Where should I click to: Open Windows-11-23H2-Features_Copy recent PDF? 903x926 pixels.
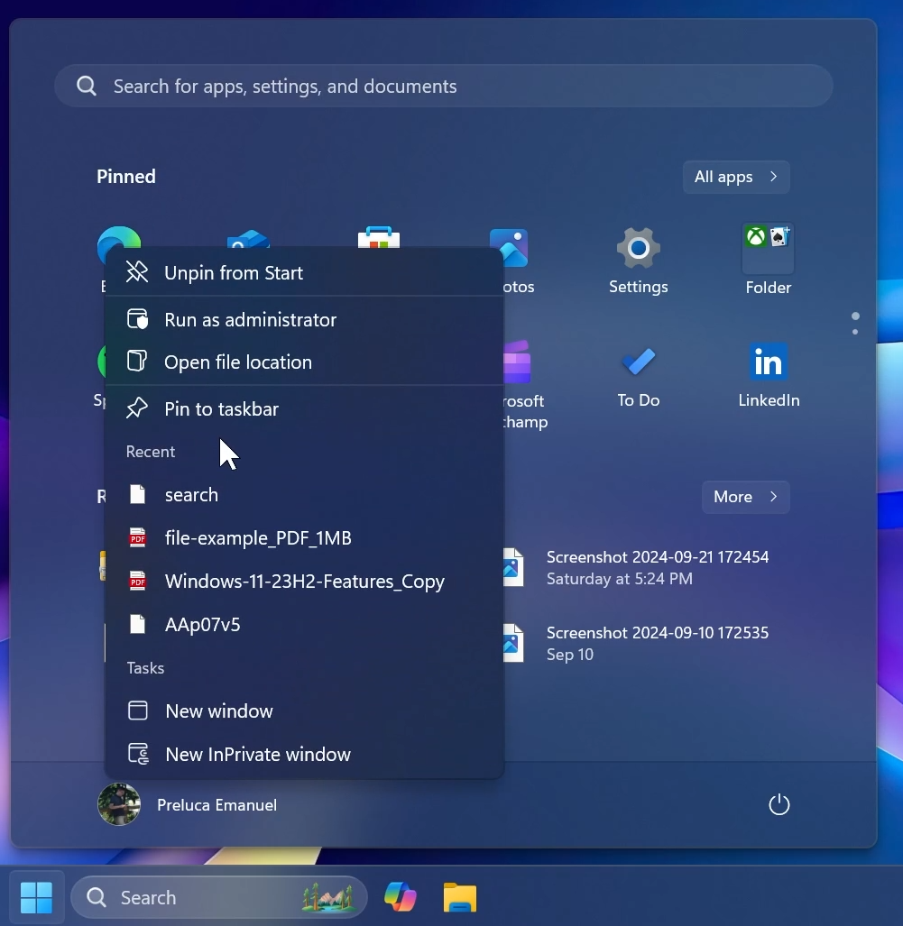[x=304, y=581]
